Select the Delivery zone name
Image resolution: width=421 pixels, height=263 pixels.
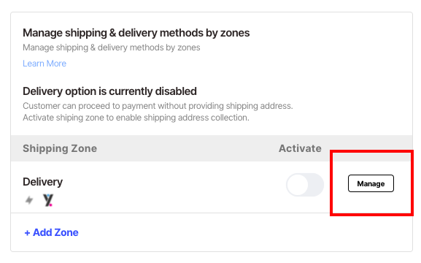pos(43,182)
